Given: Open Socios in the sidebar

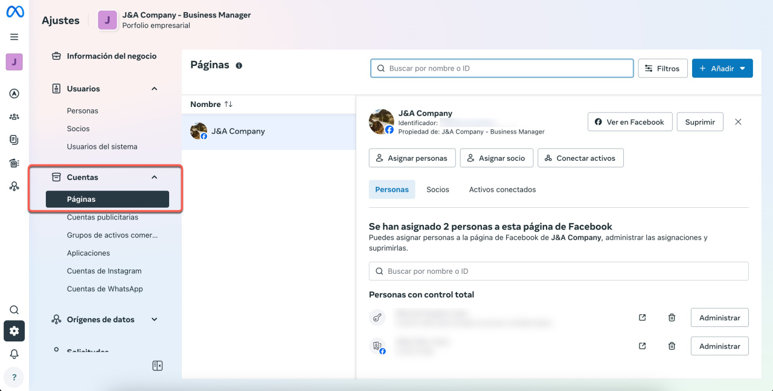Looking at the screenshot, I should (79, 129).
